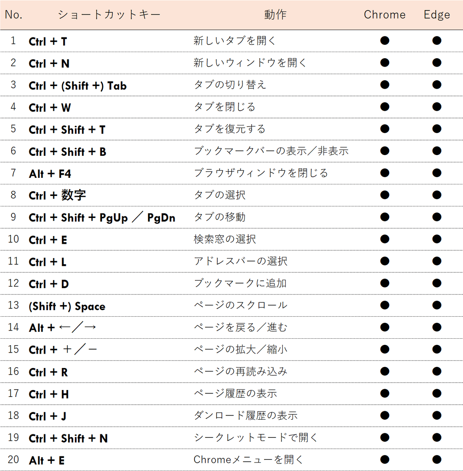Select the Ctrl + Shift + B shortcut text
Screen dimensions: 463x471
pyautogui.click(x=68, y=152)
